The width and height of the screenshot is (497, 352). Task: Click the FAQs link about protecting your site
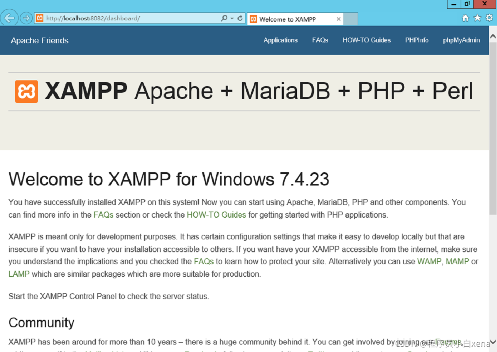coord(204,261)
